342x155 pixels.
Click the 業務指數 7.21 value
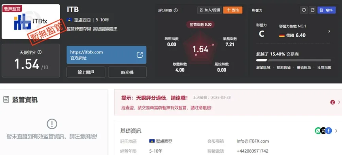(230, 44)
